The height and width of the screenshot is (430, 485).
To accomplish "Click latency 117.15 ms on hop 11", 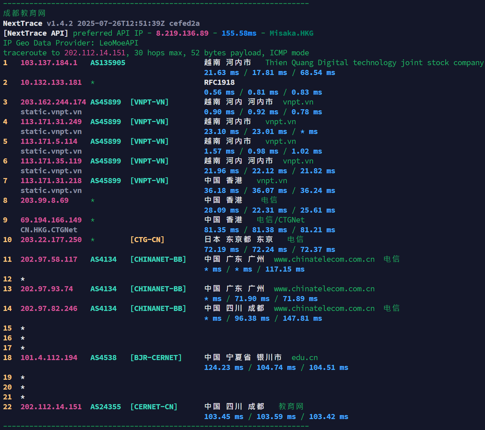I will [285, 269].
